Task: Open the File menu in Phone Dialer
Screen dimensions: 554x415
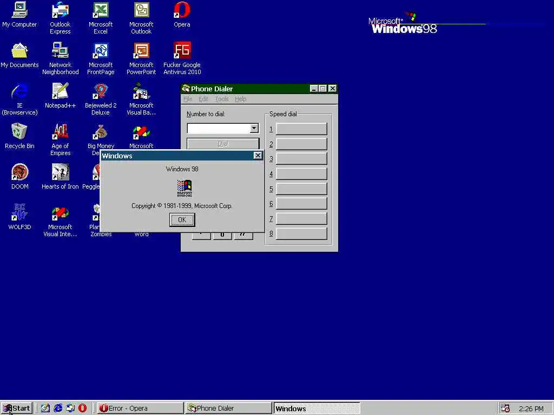Action: (188, 99)
